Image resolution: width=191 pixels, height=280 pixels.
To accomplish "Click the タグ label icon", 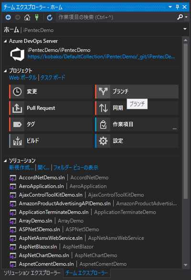I will 17,124.
